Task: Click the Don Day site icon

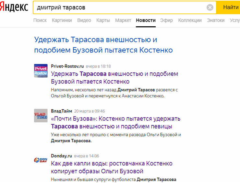Action: point(41,160)
